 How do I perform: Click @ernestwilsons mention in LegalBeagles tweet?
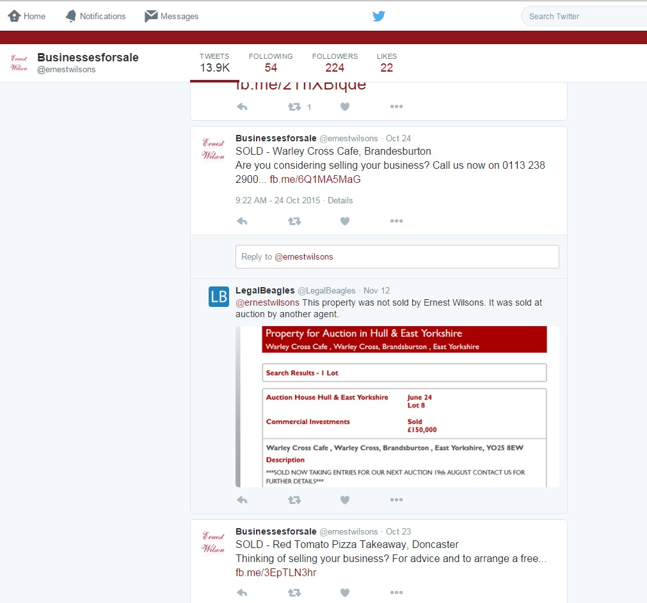click(268, 302)
